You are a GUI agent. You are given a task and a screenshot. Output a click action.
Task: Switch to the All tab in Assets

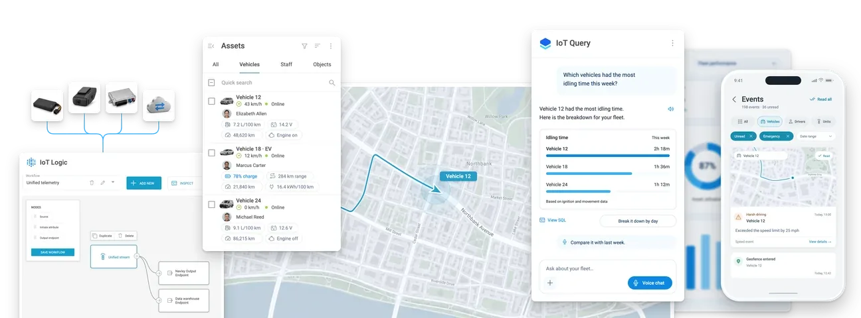click(215, 65)
